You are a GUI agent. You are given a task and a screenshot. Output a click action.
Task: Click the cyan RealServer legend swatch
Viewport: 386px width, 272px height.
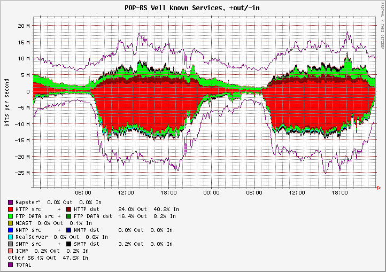point(10,237)
